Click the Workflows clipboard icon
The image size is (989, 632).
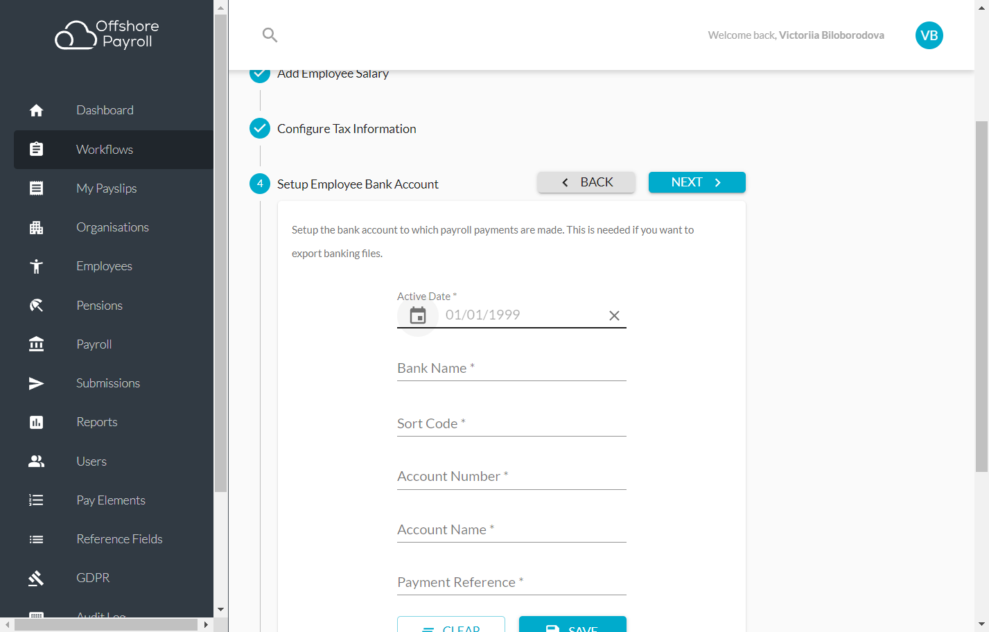[x=36, y=149]
